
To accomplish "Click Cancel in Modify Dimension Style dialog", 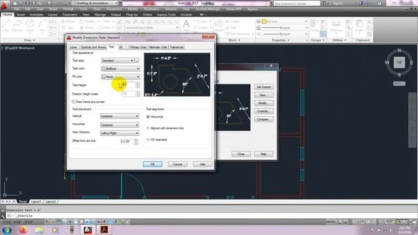I will [x=178, y=164].
